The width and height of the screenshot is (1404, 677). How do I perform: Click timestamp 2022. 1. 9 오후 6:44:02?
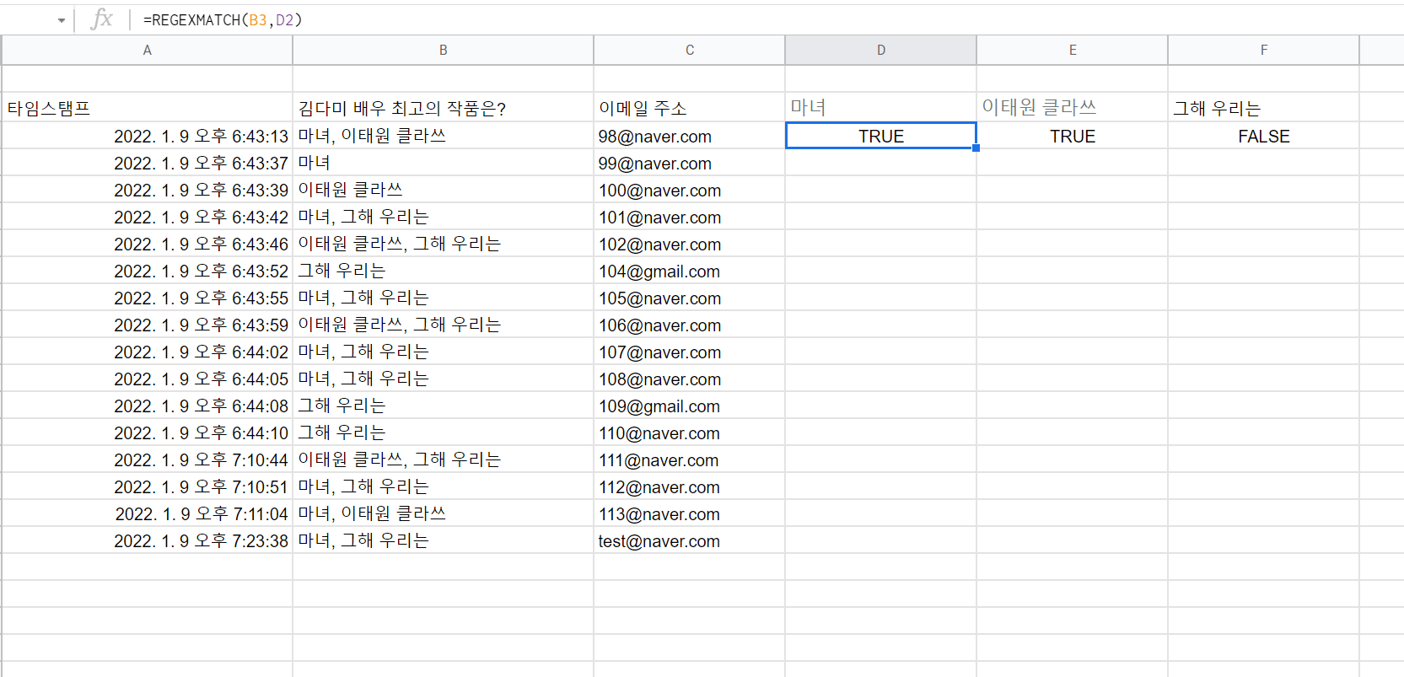click(x=147, y=352)
